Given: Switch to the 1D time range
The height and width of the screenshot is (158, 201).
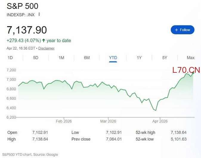Looking at the screenshot, I should (10, 58).
